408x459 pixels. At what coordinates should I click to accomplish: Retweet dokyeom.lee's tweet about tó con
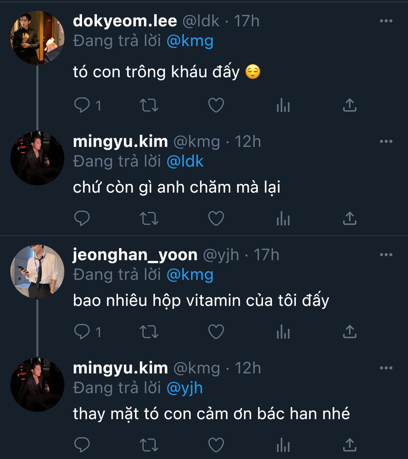pos(149,105)
